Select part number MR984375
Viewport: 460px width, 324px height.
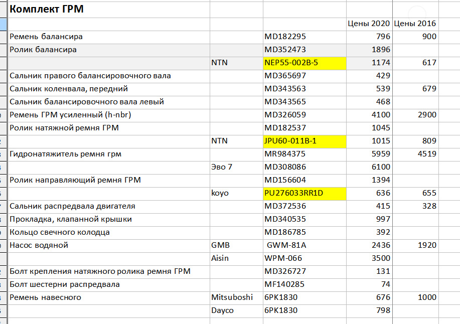coord(304,154)
